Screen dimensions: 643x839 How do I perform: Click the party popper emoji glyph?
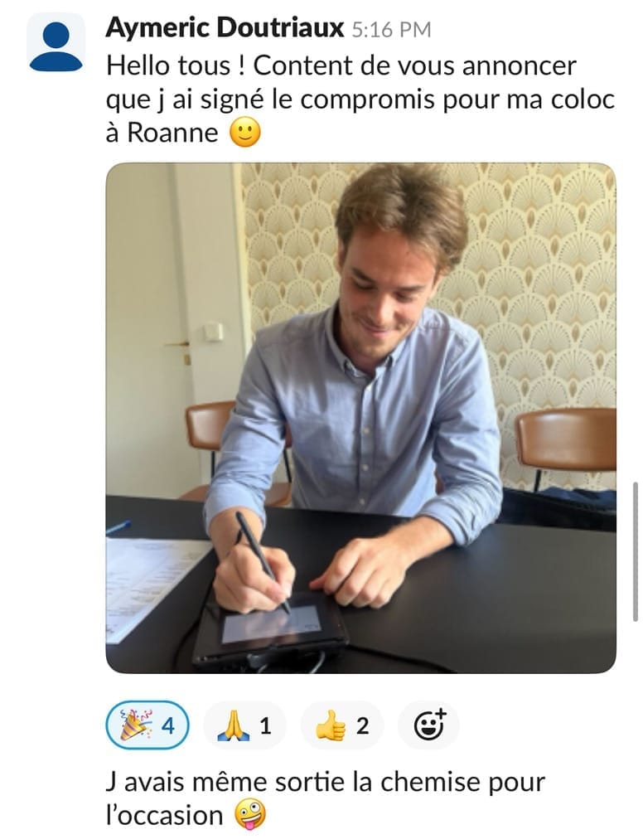136,725
